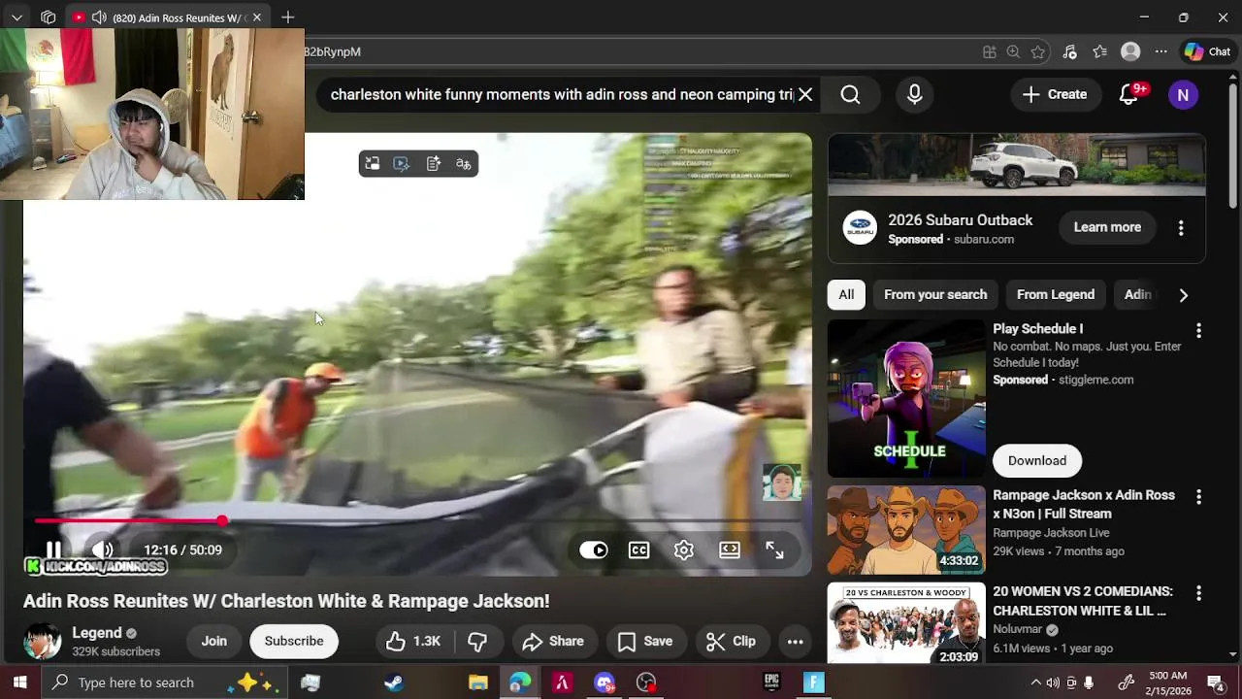Screen dimensions: 1242x699
Task: Mute the video with the player volume icon
Action: pyautogui.click(x=102, y=549)
